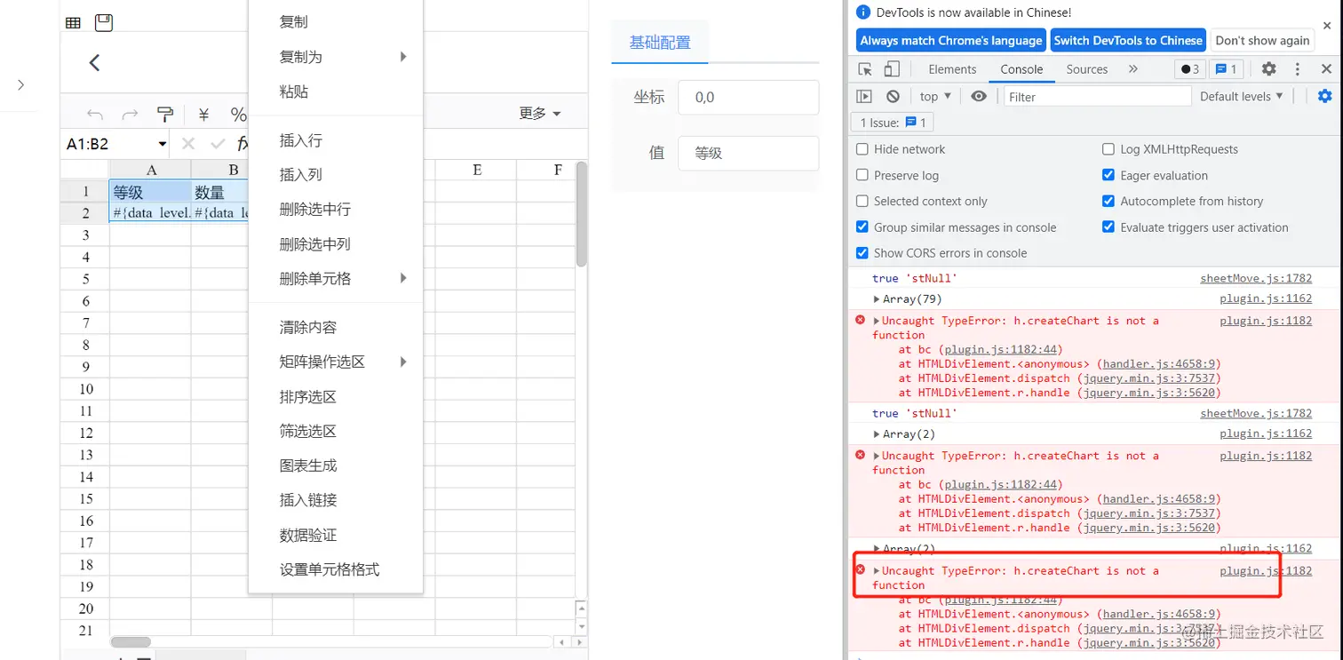
Task: Clear the console
Action: click(x=893, y=96)
